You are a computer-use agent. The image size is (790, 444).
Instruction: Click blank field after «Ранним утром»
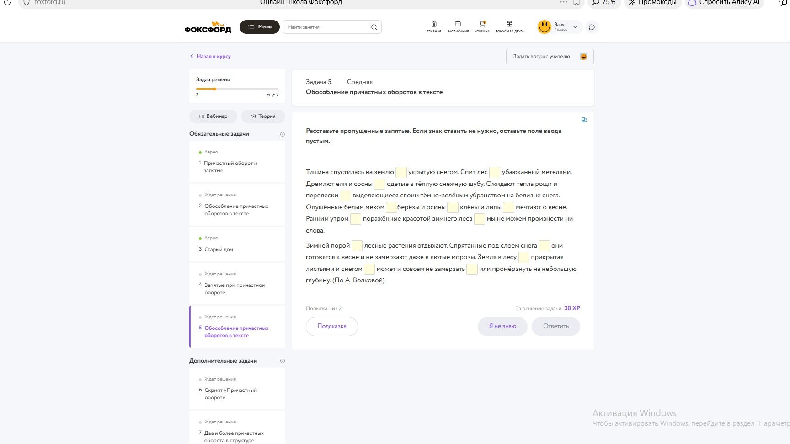click(x=356, y=219)
